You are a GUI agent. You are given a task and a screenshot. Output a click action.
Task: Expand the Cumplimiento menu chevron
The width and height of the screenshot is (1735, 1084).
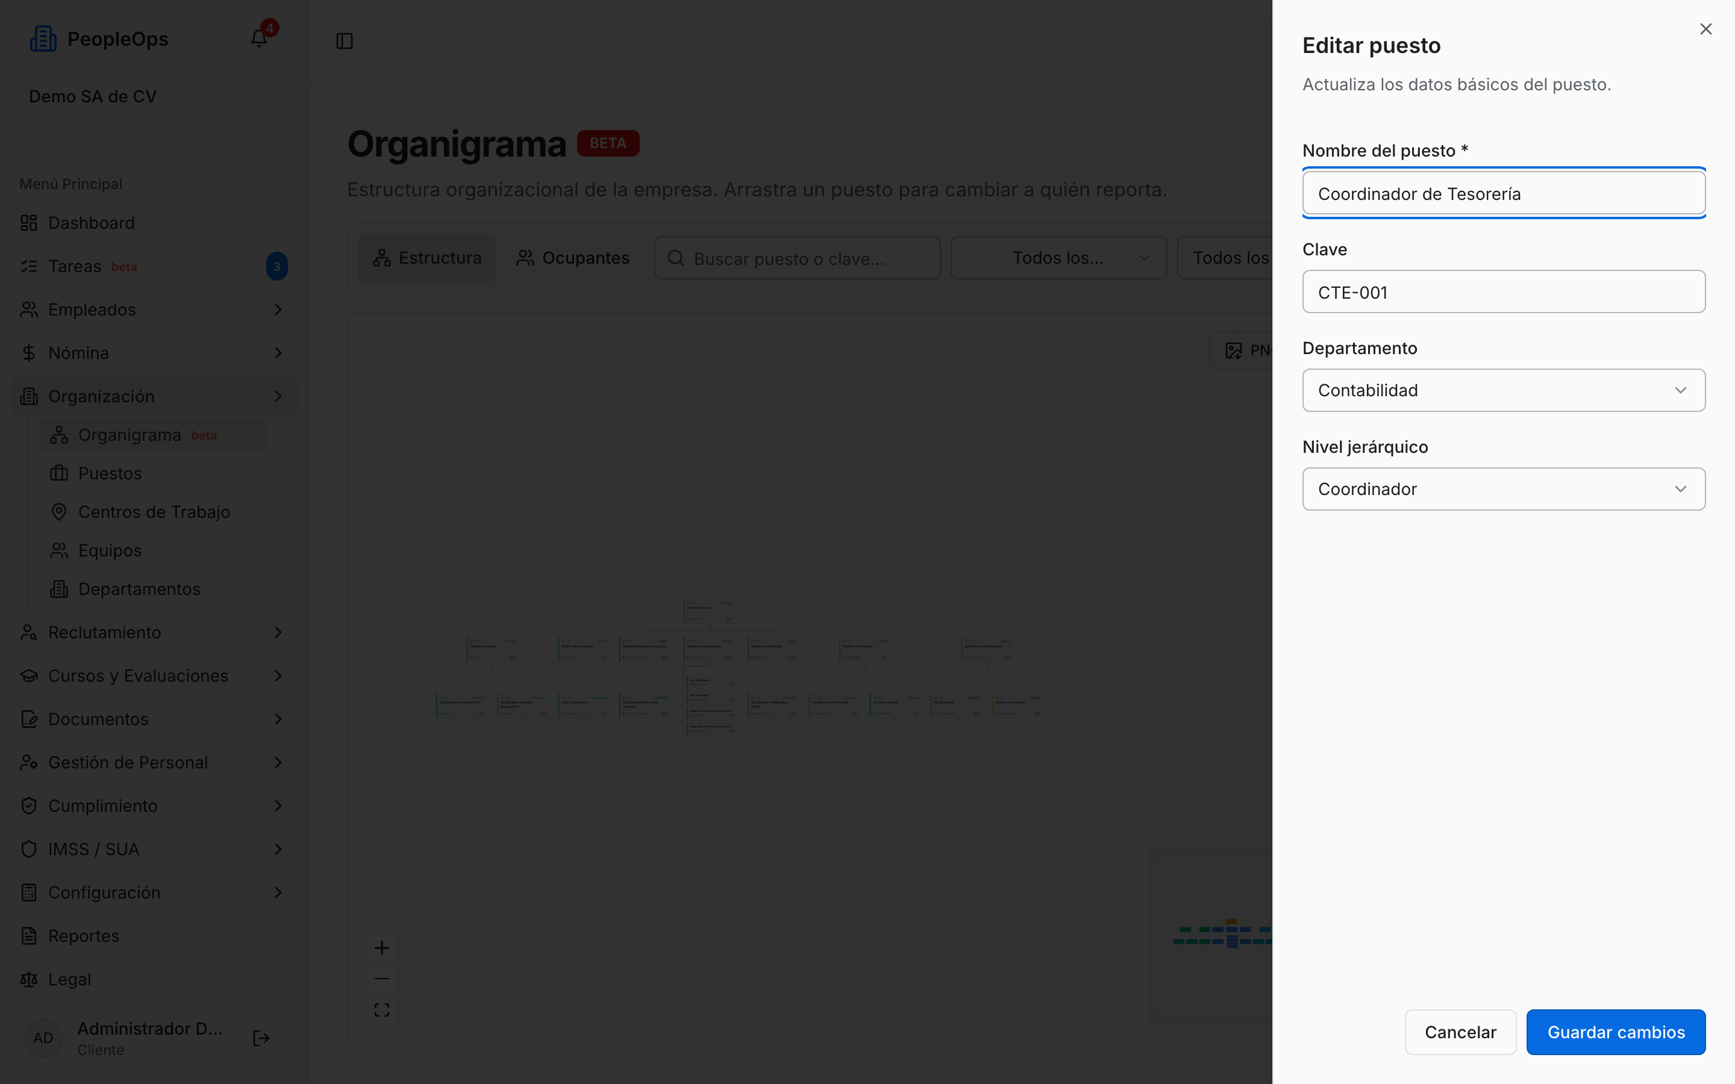[278, 806]
